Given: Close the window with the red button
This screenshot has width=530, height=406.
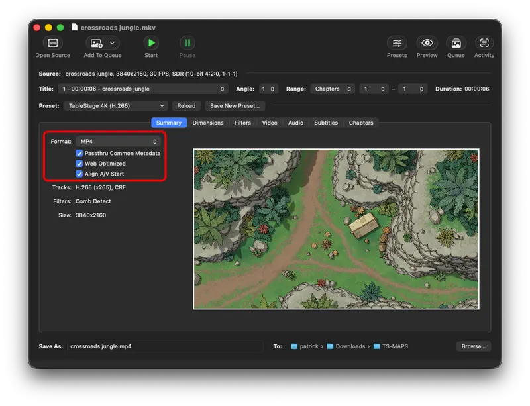Looking at the screenshot, I should point(37,27).
